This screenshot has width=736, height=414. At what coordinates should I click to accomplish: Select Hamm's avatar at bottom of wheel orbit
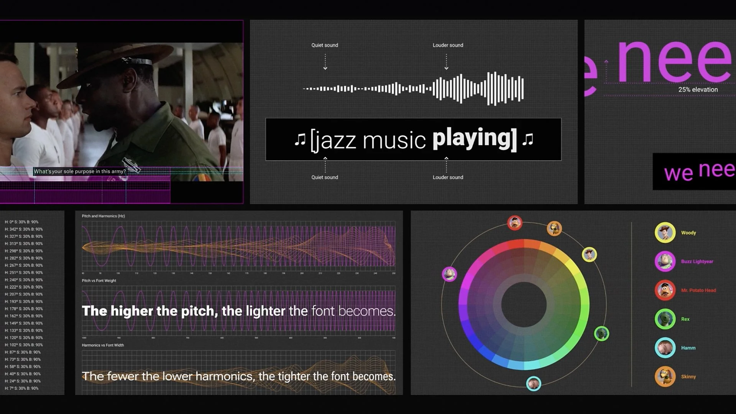pyautogui.click(x=533, y=383)
